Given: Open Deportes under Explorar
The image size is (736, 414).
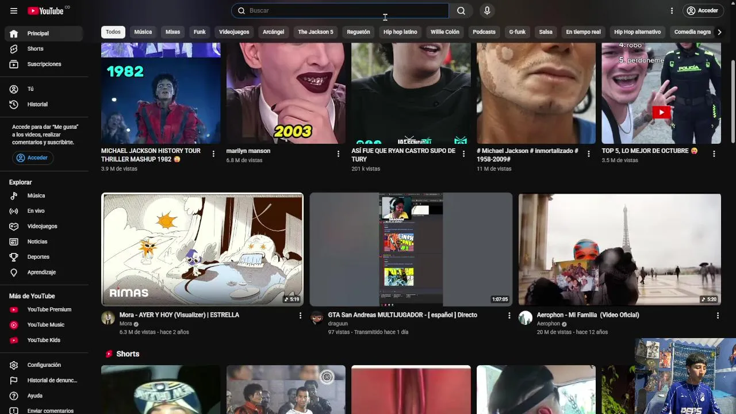Looking at the screenshot, I should pos(44,257).
